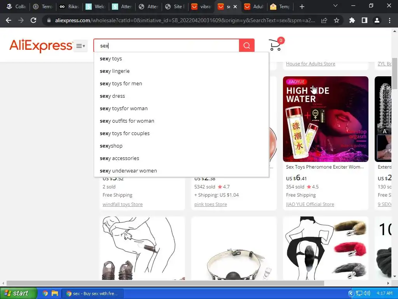
Task: Switch to the vibra tab
Action: 201,7
